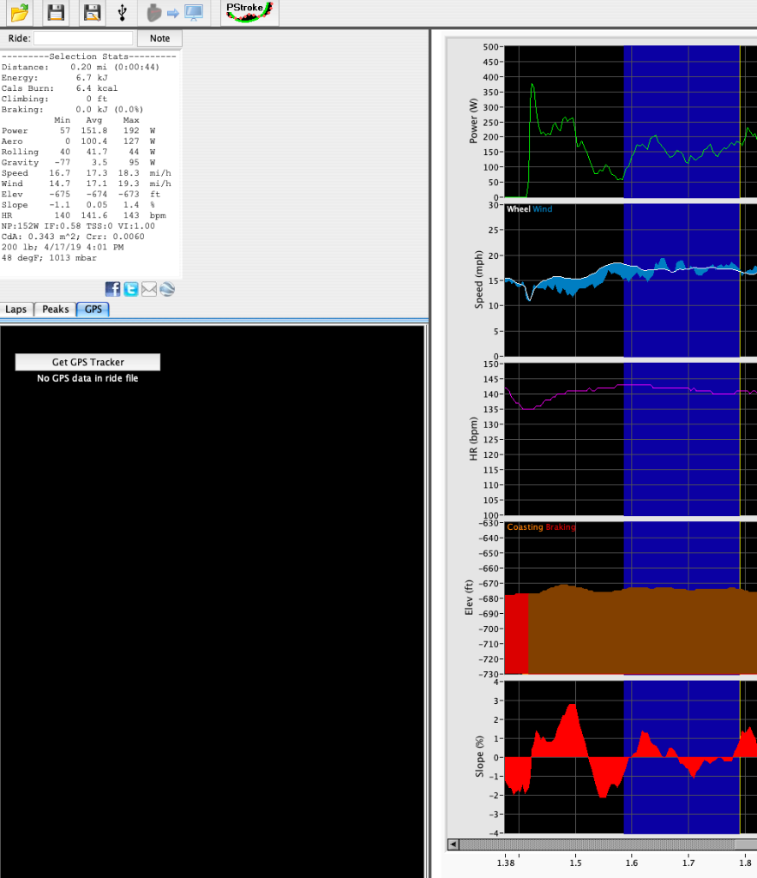Screen dimensions: 757x878
Task: Open a ride file
Action: click(20, 13)
